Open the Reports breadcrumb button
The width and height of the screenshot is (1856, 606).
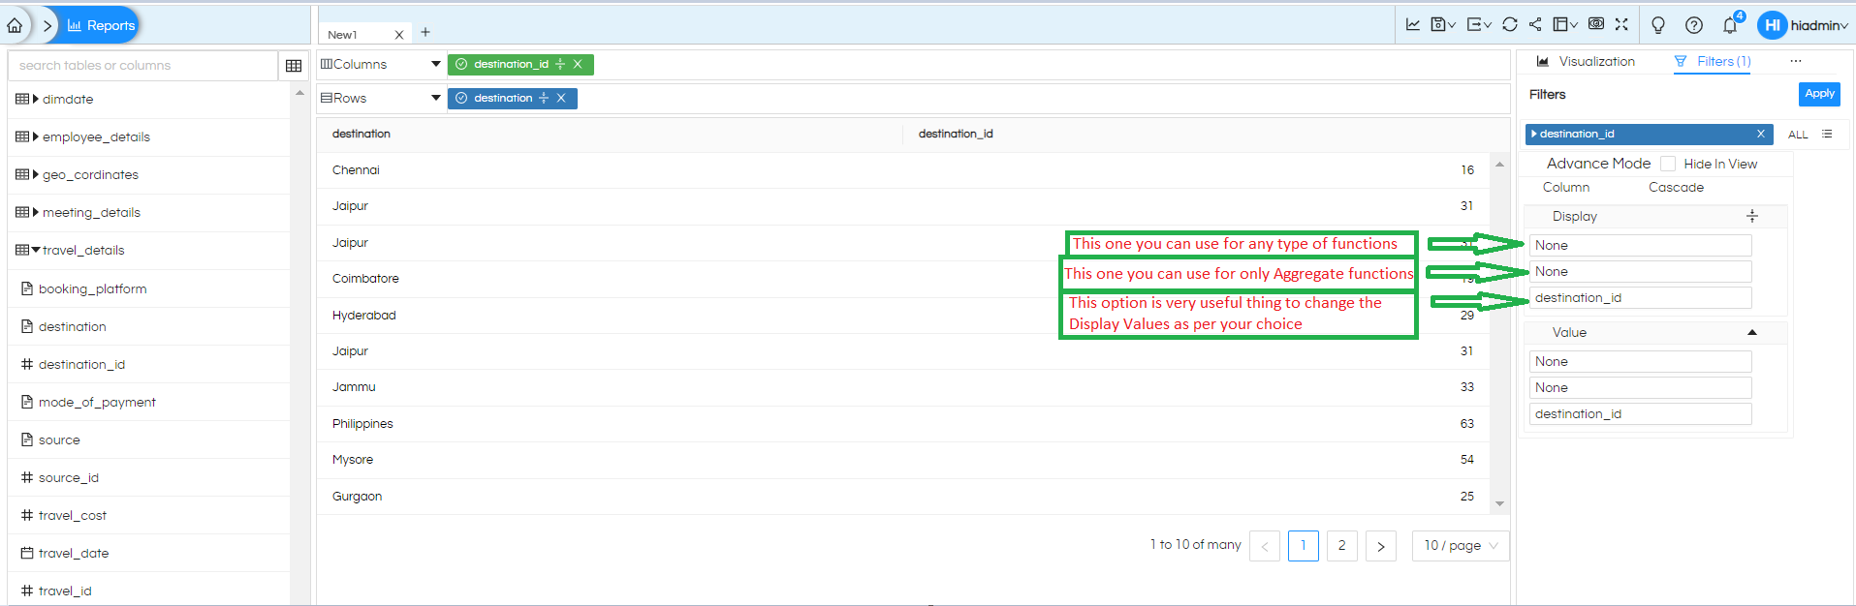(101, 25)
